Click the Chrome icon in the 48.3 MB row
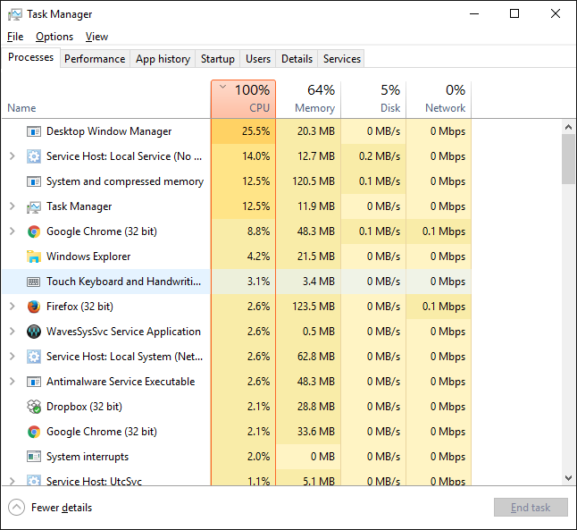Image resolution: width=577 pixels, height=530 pixels. point(34,231)
